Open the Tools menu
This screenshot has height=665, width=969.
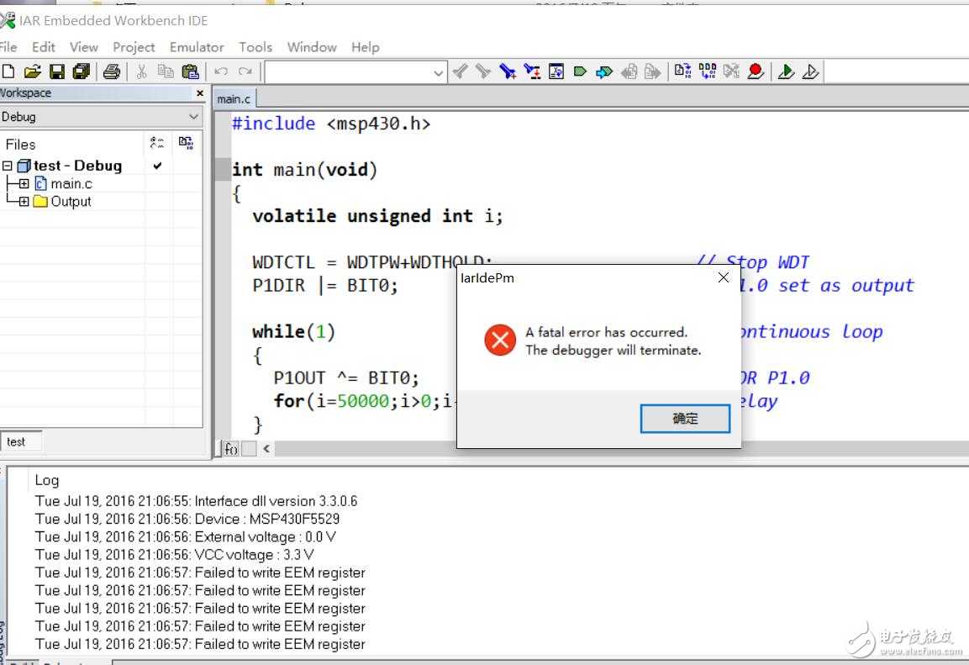click(x=255, y=47)
